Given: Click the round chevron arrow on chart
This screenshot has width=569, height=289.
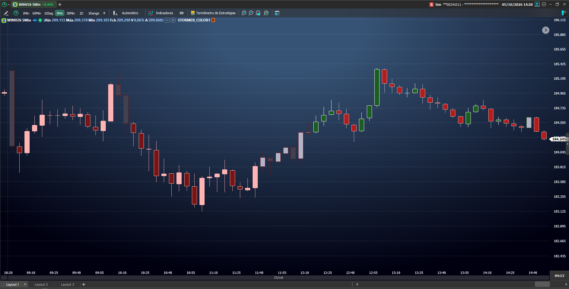Looking at the screenshot, I should pyautogui.click(x=545, y=30).
